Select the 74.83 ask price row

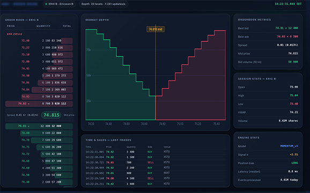[x=39, y=96]
